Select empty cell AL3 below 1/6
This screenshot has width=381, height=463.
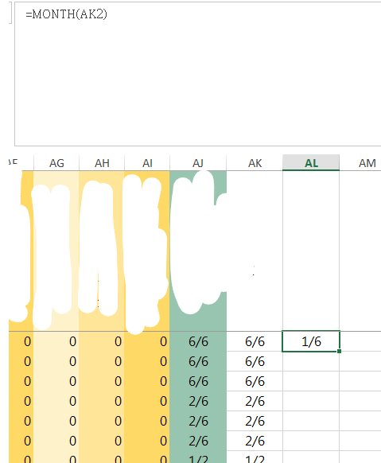[311, 361]
